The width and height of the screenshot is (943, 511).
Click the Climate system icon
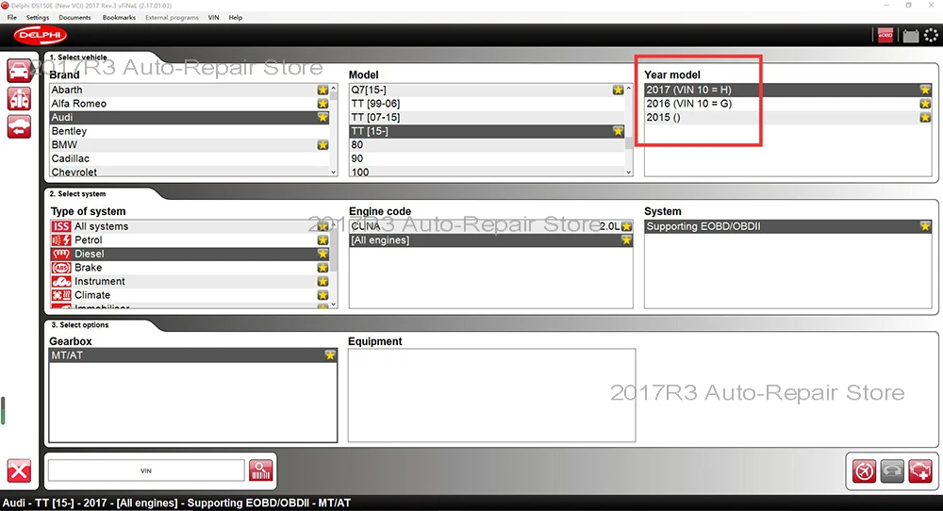click(61, 295)
